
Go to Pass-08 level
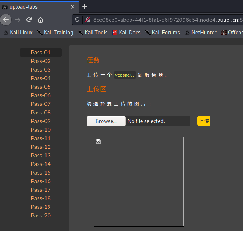pos(41,113)
